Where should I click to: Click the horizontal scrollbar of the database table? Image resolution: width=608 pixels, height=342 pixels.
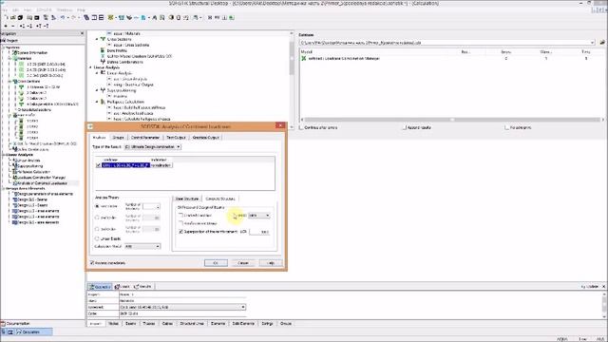452,120
